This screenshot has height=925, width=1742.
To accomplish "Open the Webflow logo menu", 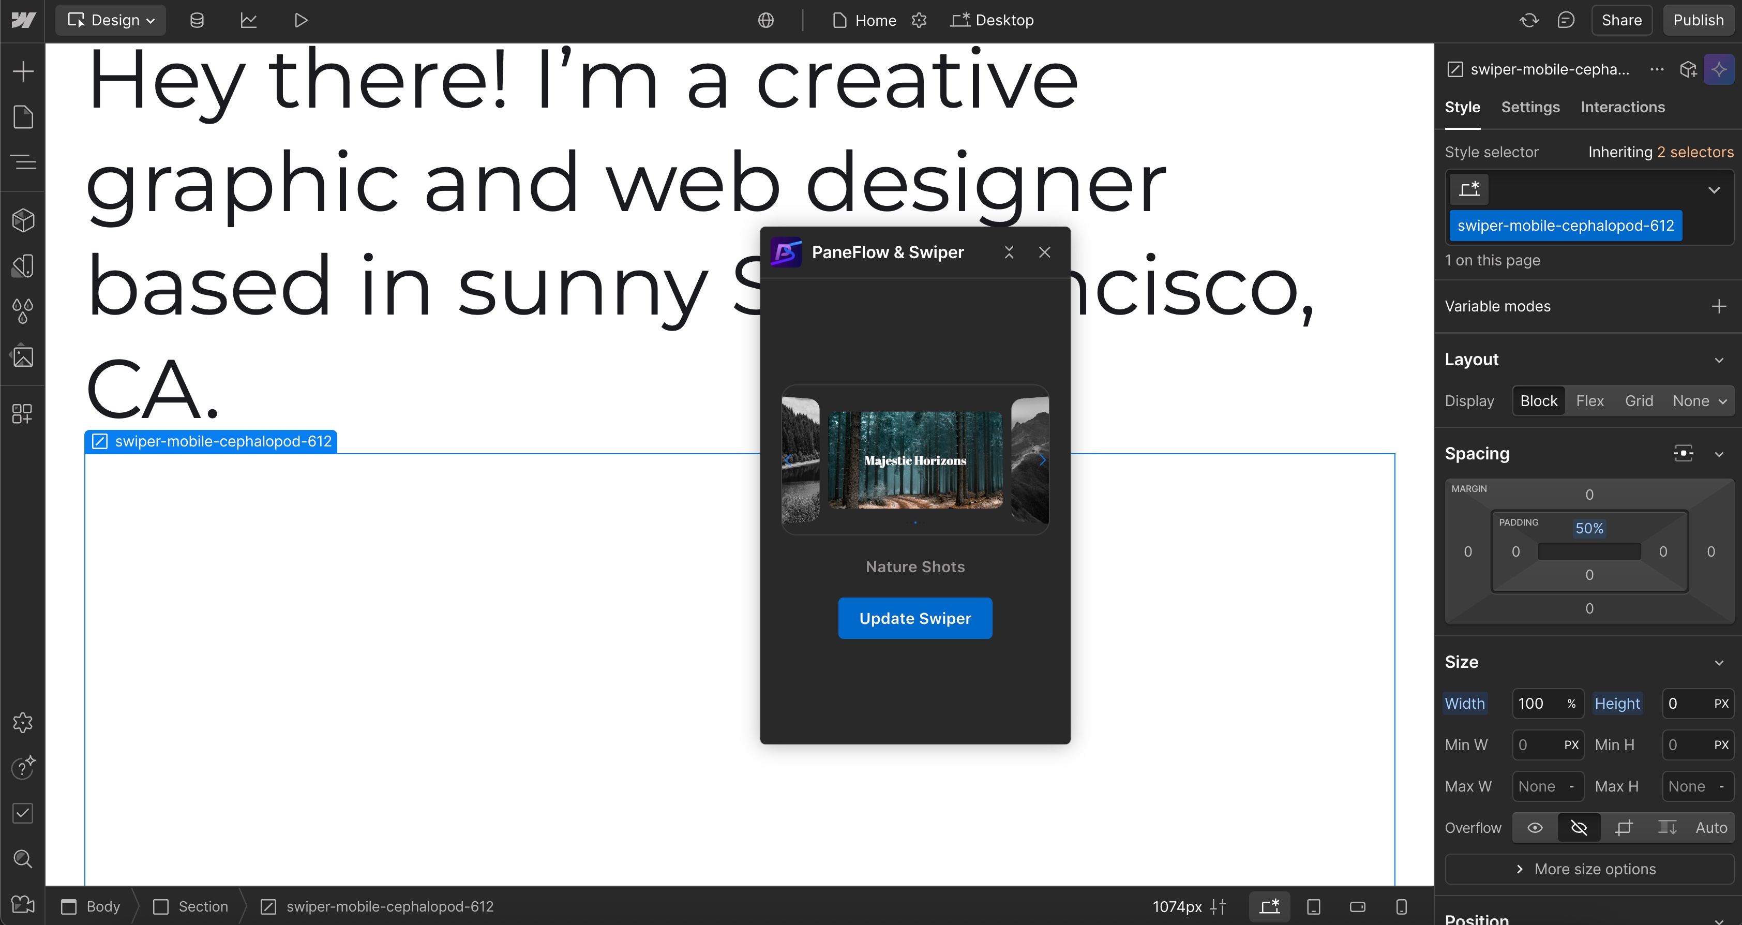I will click(23, 20).
